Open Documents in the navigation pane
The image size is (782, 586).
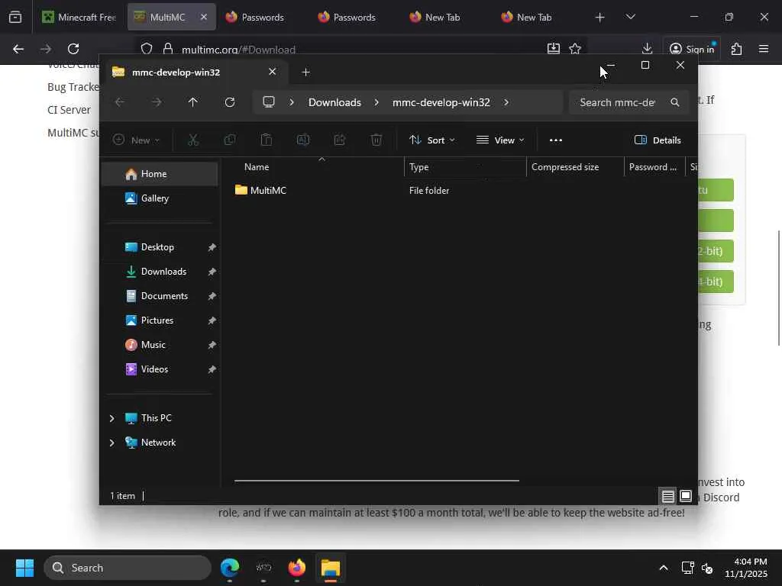[x=160, y=296]
